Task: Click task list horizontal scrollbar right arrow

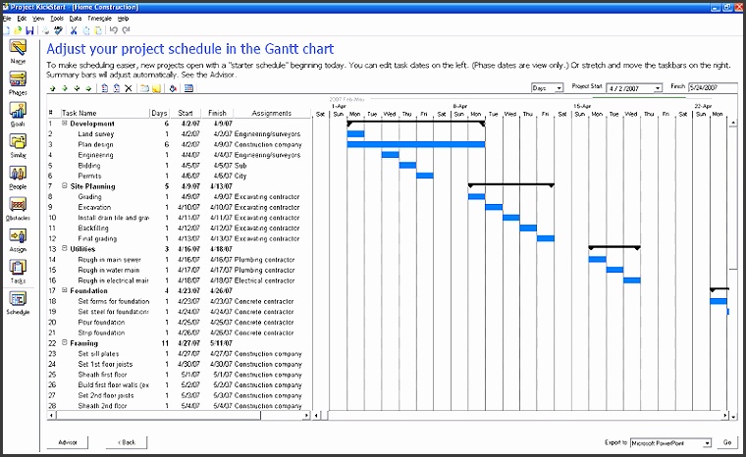Action: [306, 415]
